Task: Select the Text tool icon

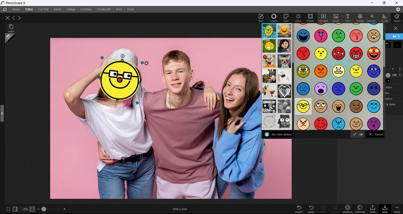Action: coord(347,18)
